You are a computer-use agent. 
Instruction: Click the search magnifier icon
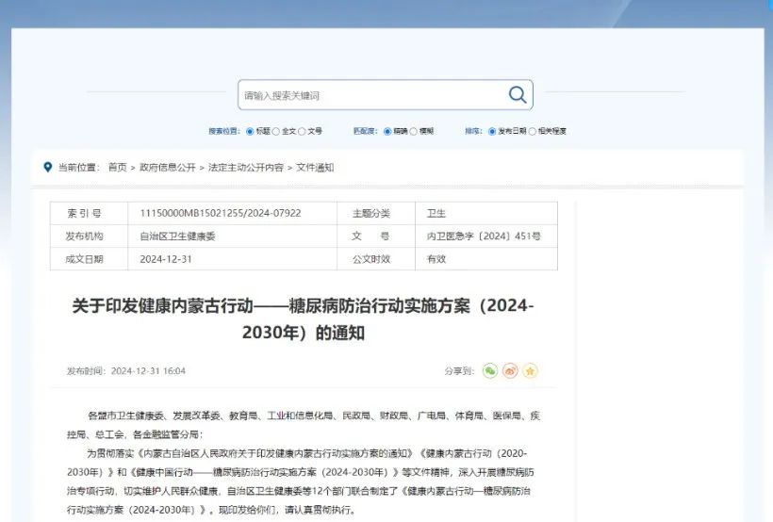point(517,95)
